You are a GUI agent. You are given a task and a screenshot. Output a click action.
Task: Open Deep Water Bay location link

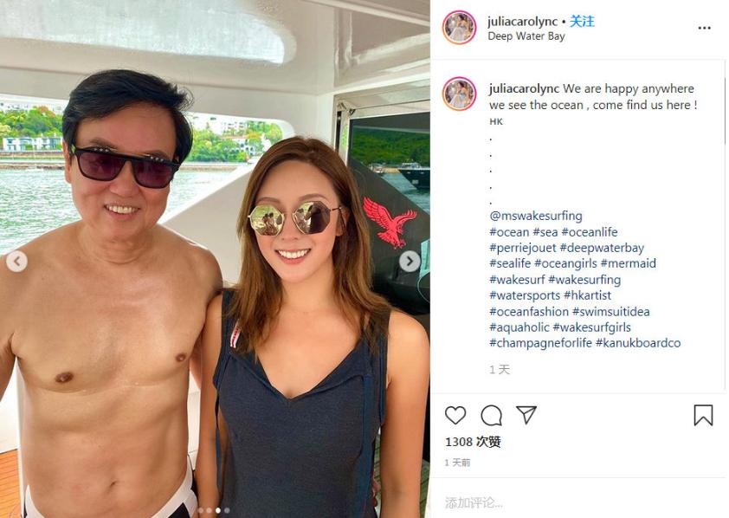(x=526, y=36)
